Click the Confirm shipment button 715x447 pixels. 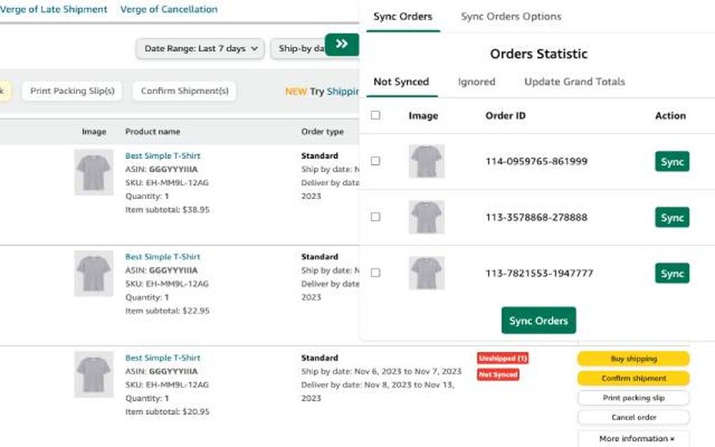point(632,378)
